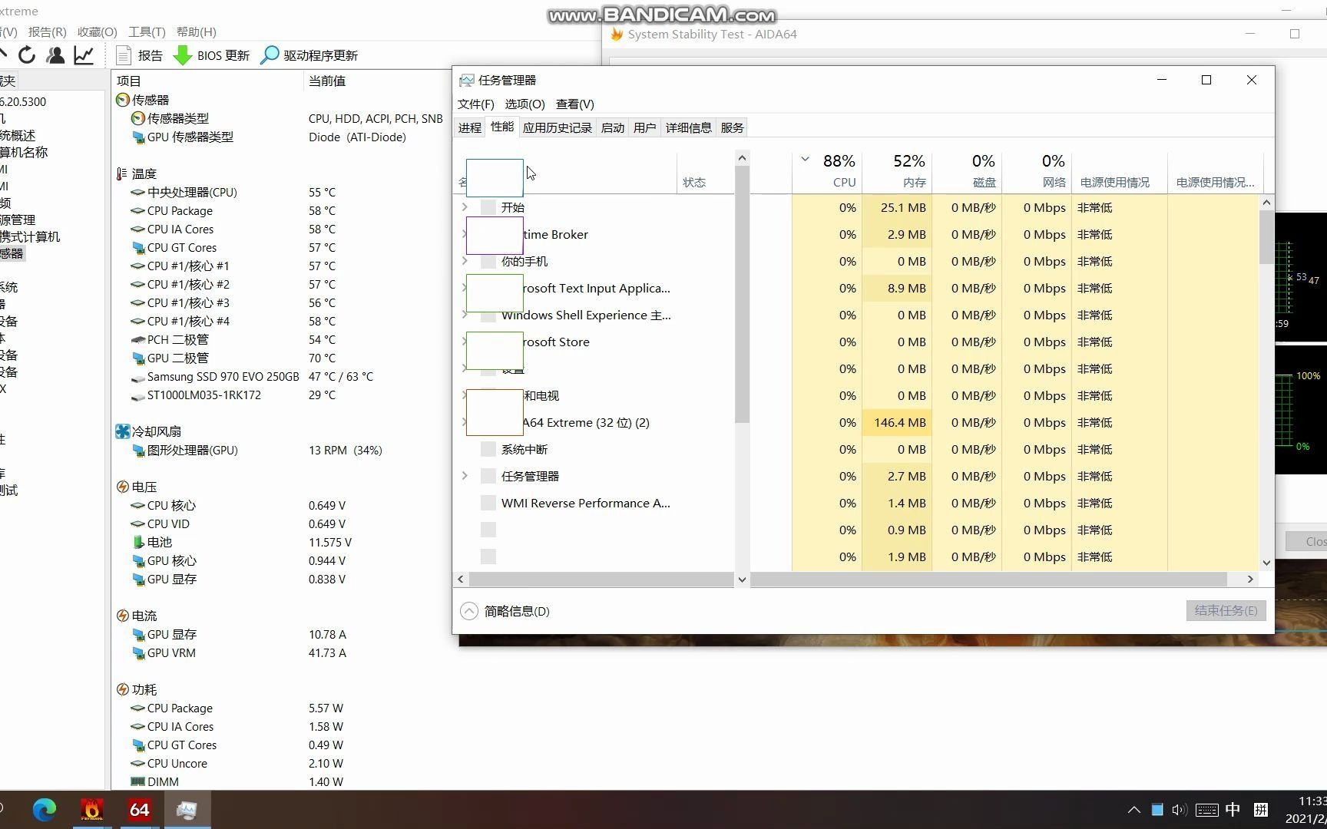Click the 温度 temperature section icon
The height and width of the screenshot is (829, 1327).
pos(122,173)
